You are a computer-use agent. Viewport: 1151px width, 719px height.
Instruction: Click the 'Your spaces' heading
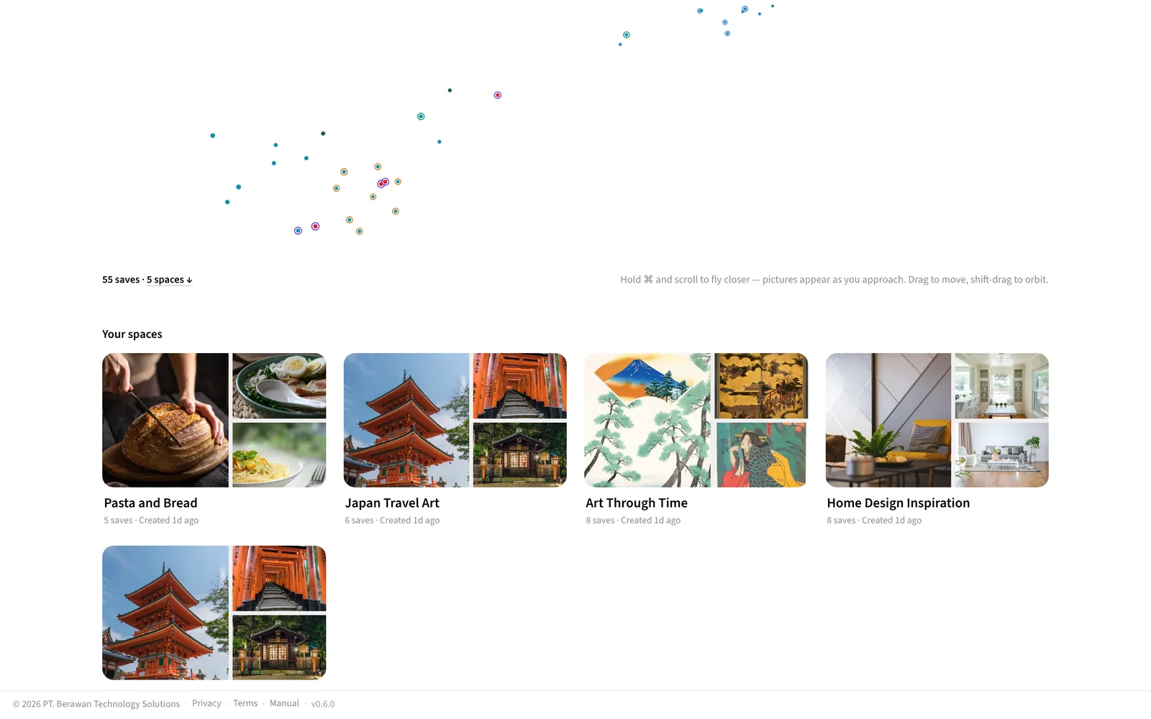[132, 334]
